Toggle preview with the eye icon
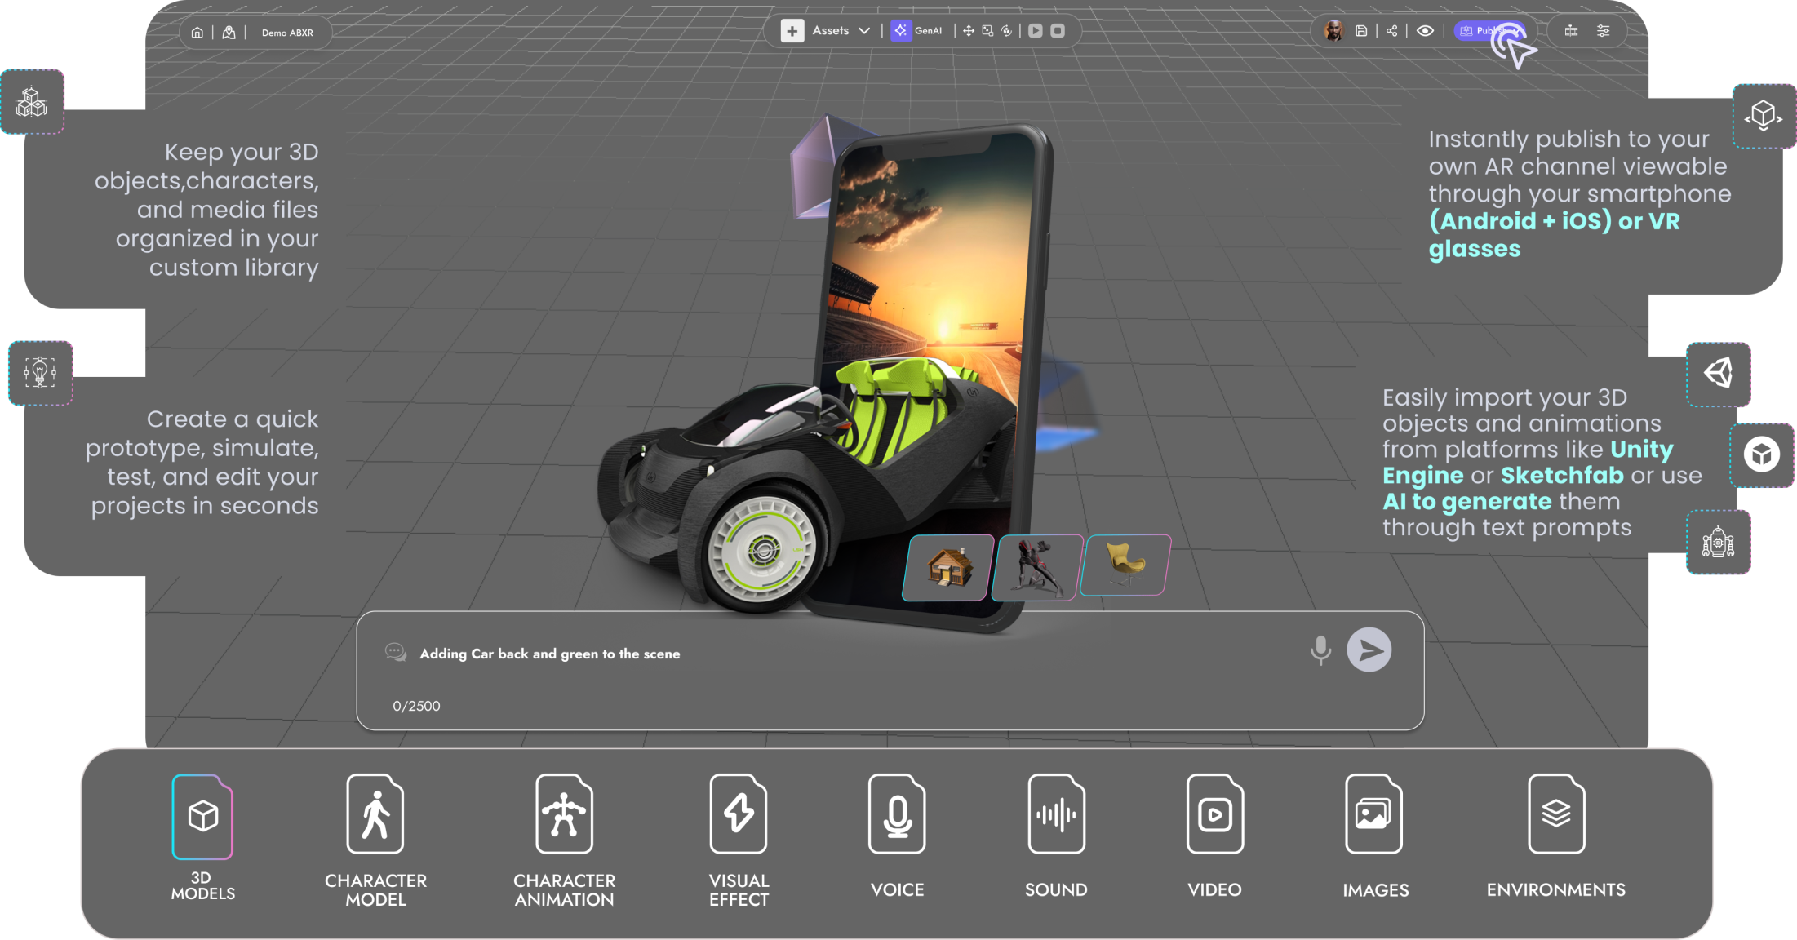This screenshot has width=1797, height=940. tap(1425, 31)
